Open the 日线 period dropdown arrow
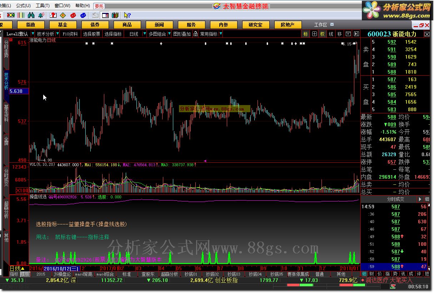 (145, 34)
